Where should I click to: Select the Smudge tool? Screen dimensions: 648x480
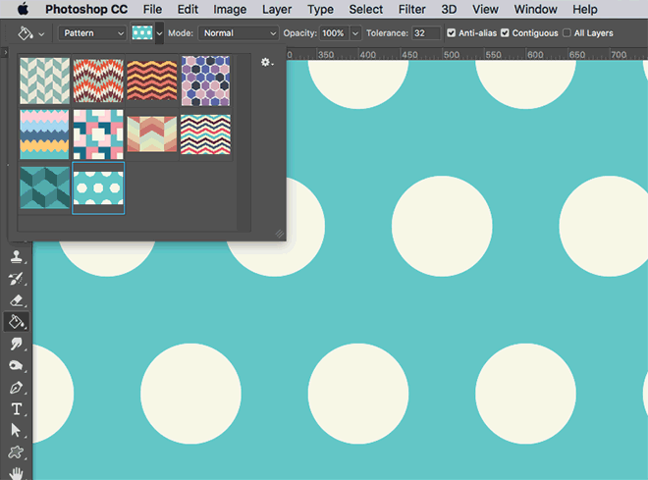tap(17, 344)
